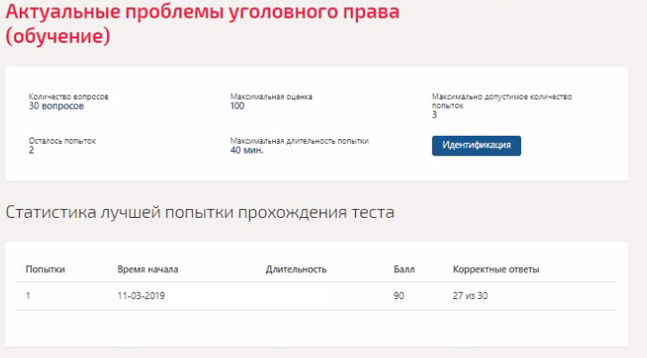The image size is (647, 358).
Task: Click the maximum score value 100
Action: pos(237,106)
